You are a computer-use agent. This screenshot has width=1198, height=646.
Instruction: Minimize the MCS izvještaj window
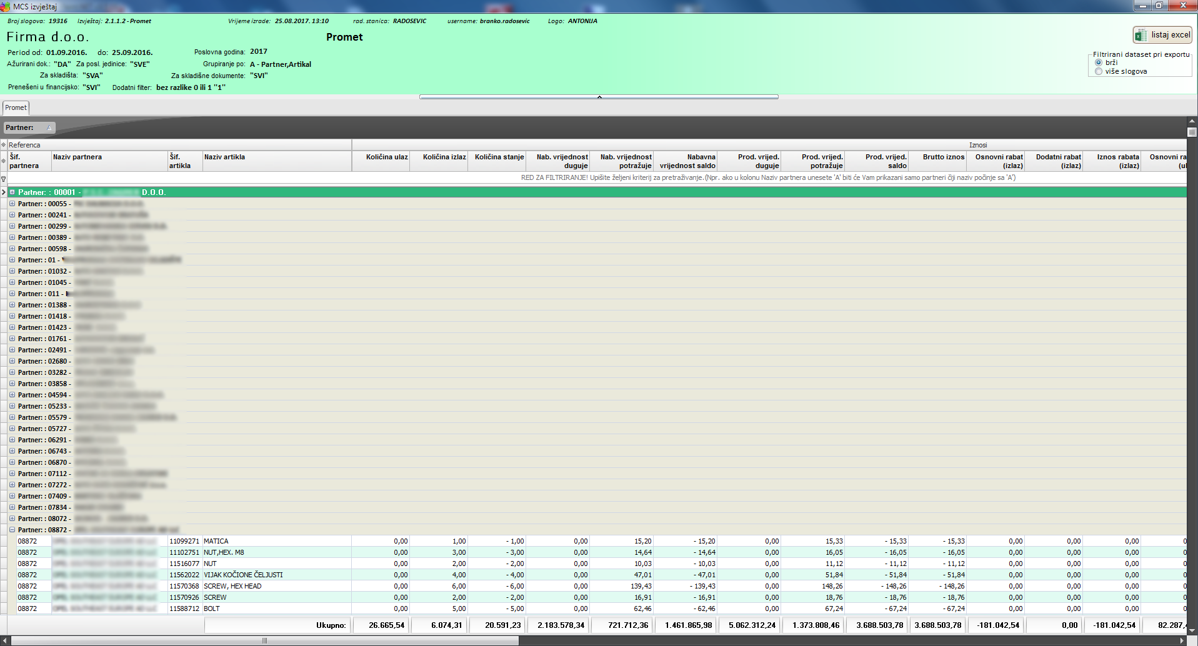pos(1143,6)
